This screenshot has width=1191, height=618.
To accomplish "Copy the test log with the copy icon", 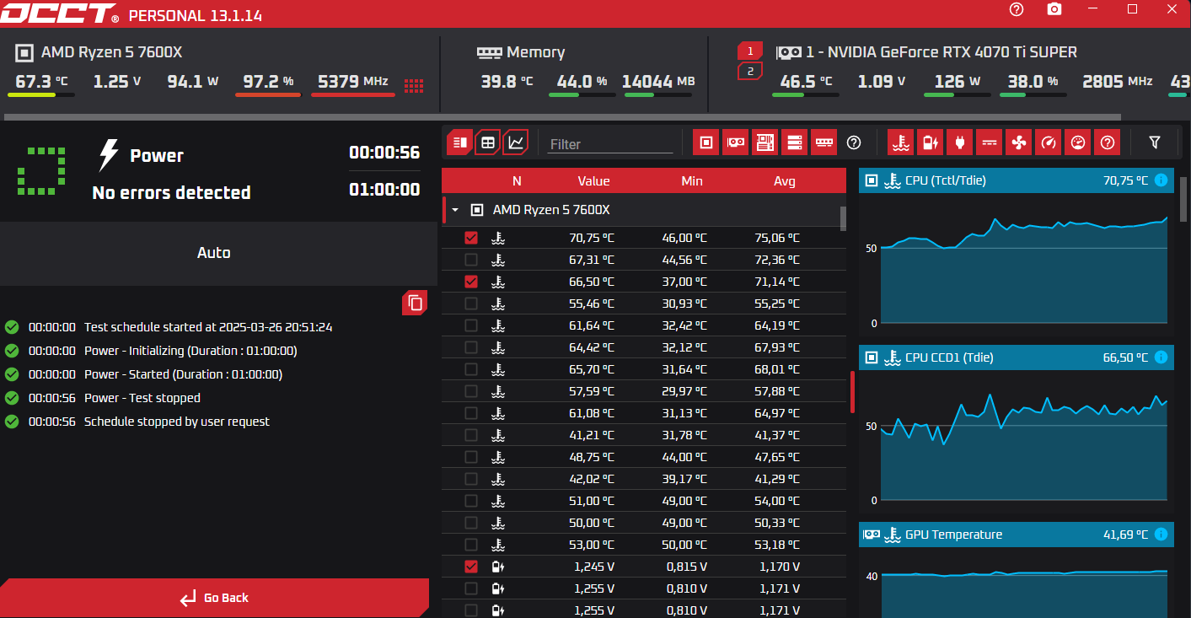I will 415,302.
